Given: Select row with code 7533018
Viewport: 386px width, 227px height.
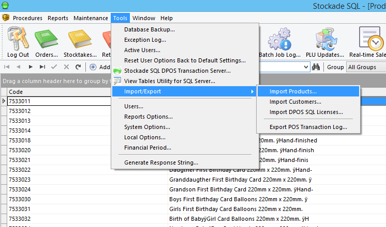Looking at the screenshot, I should [x=59, y=140].
